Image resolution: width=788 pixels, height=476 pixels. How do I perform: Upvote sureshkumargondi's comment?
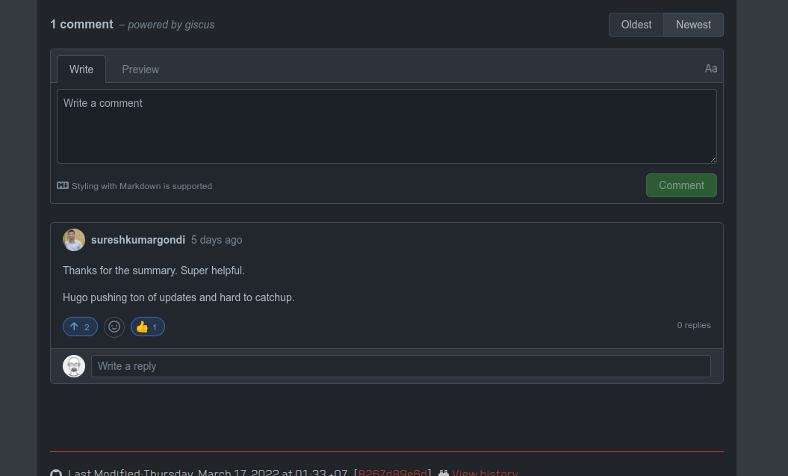80,327
